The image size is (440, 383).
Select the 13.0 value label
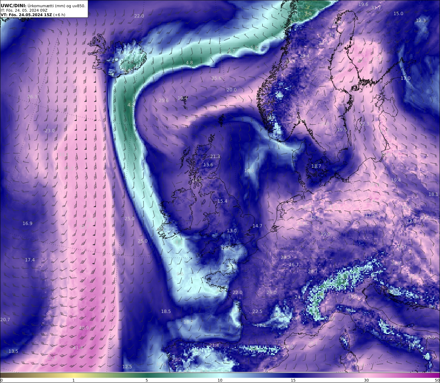click(232, 230)
